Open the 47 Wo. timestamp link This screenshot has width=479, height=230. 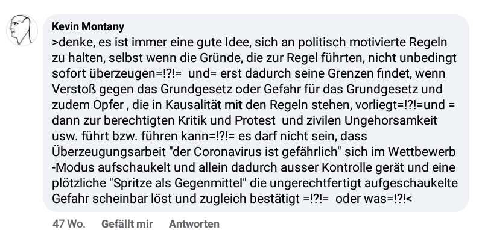click(x=69, y=224)
